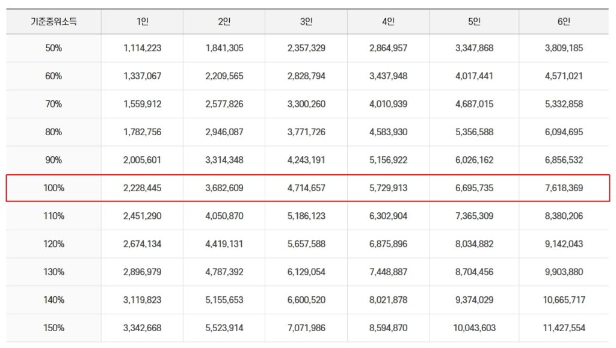Click the value 1,337,067
This screenshot has width=616, height=348.
(x=142, y=76)
